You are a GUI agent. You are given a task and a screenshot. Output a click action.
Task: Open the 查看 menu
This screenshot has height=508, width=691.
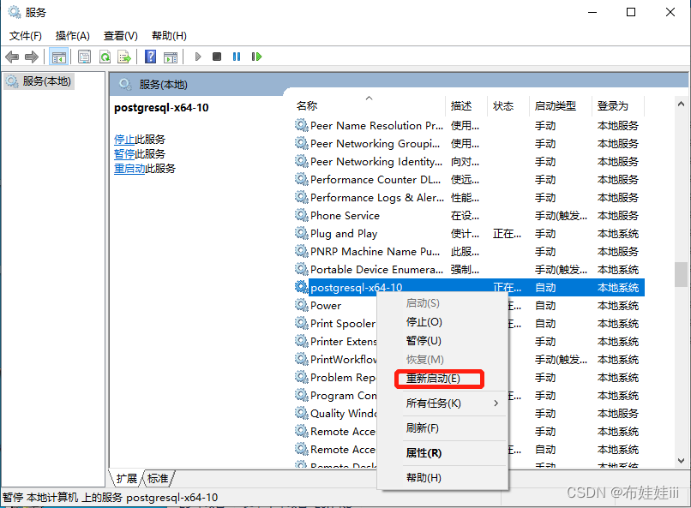tap(119, 36)
